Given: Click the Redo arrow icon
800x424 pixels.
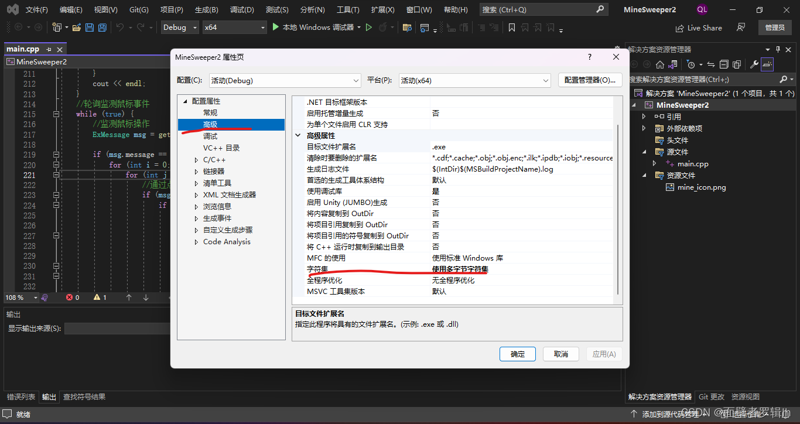Looking at the screenshot, I should (140, 28).
